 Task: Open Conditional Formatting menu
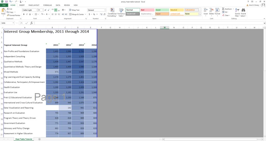(x=112, y=12)
